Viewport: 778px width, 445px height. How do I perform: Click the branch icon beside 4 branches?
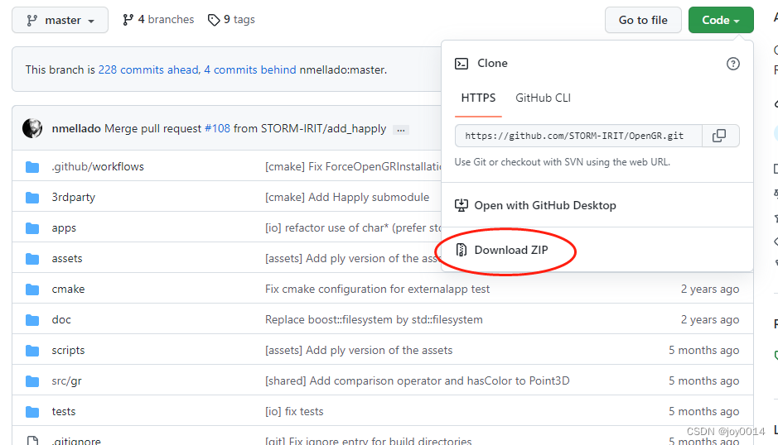click(x=128, y=20)
